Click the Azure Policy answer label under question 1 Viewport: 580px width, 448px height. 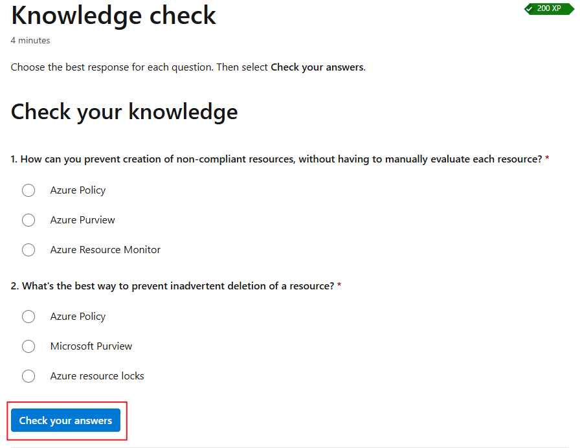click(78, 190)
